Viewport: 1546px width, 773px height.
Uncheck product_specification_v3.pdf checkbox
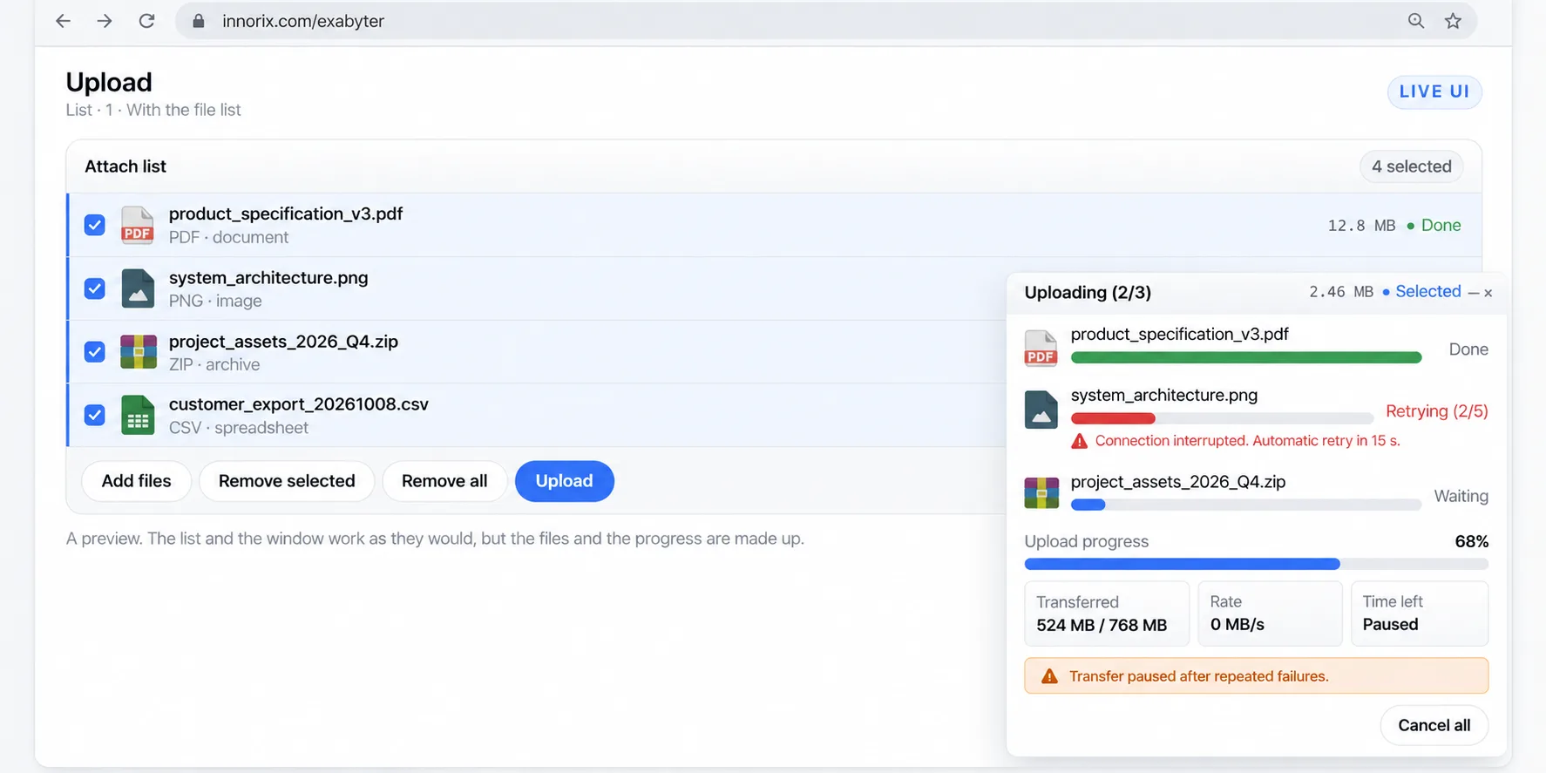(95, 225)
